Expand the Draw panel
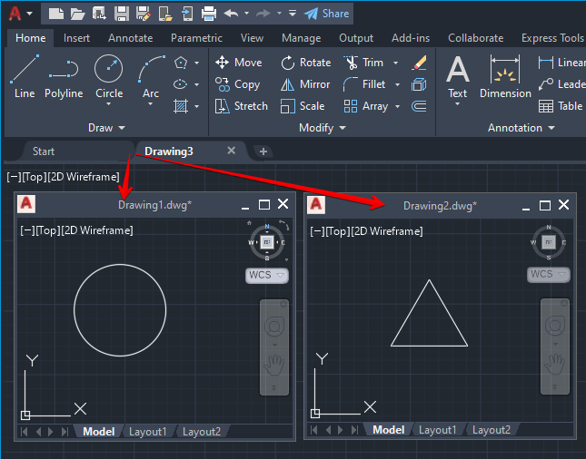Viewport: 586px width, 459px height. tap(106, 128)
